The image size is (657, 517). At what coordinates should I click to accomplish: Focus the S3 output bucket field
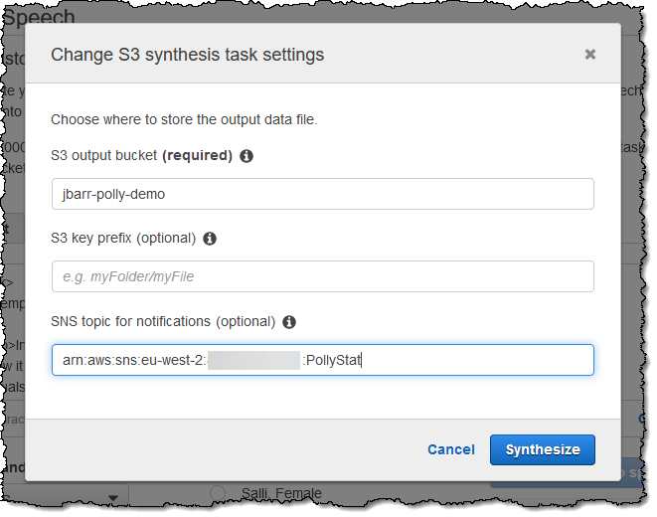tap(322, 194)
